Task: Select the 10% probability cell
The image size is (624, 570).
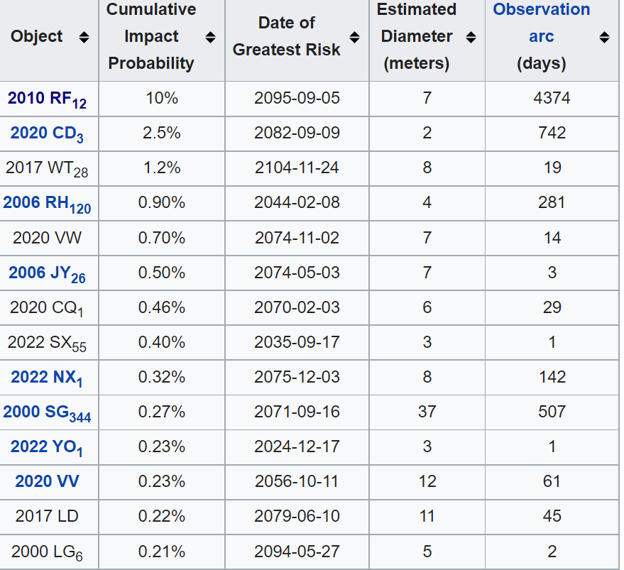Action: pyautogui.click(x=161, y=99)
